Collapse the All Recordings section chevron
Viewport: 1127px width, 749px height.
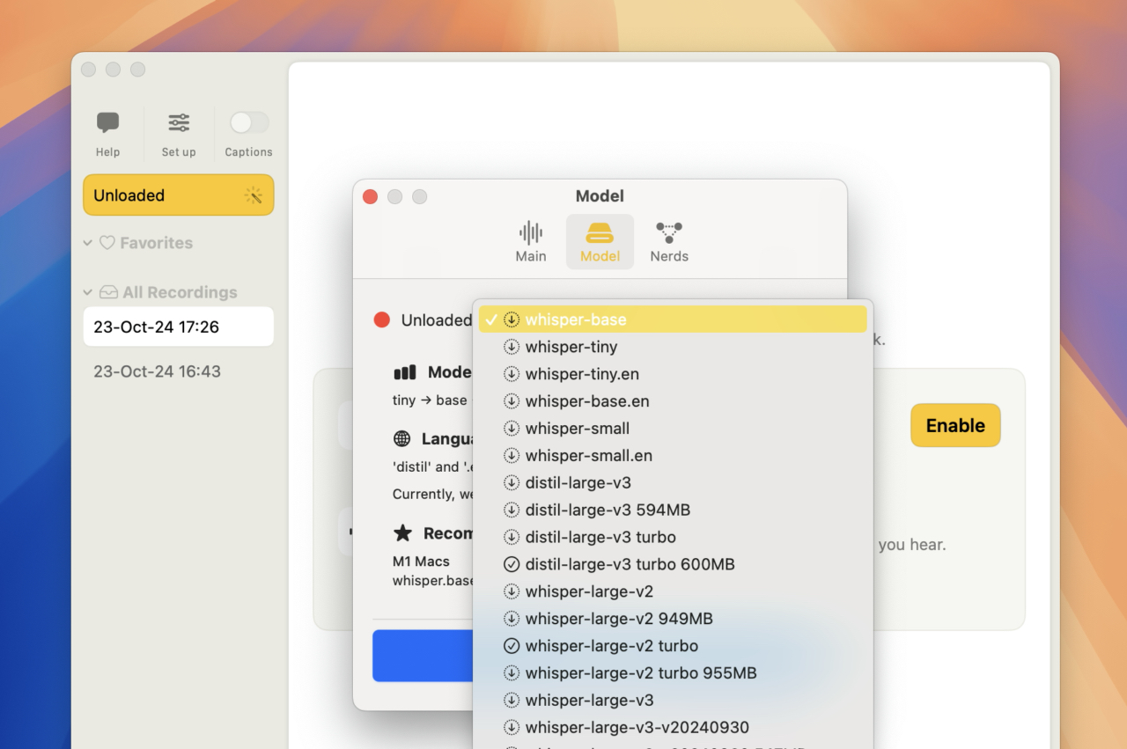[x=88, y=292]
